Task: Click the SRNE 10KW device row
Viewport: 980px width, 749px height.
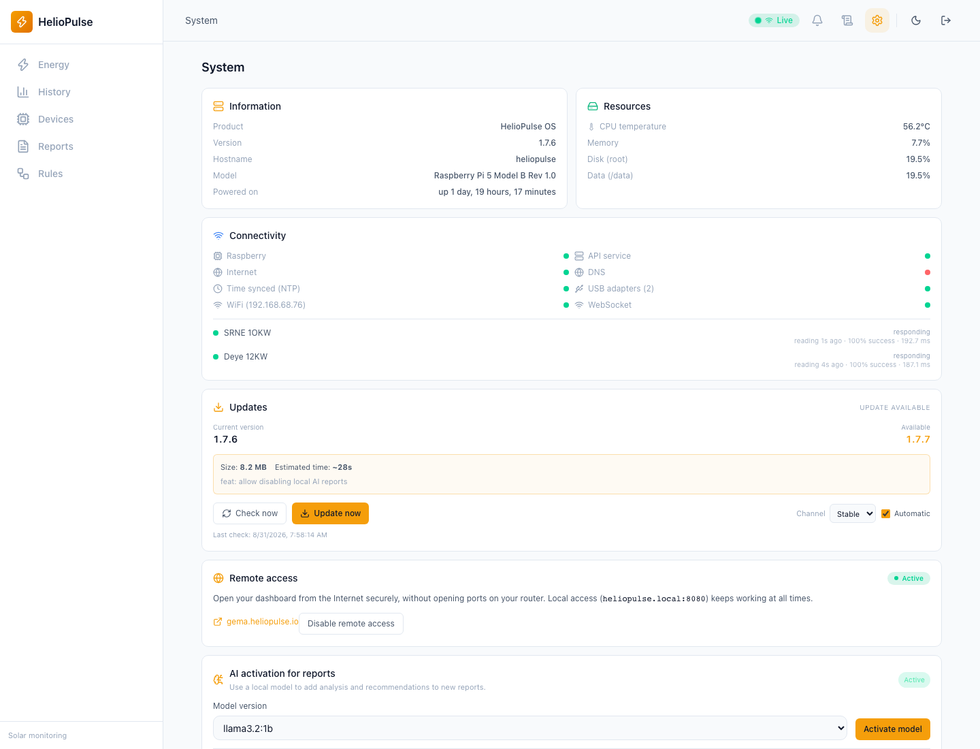Action: tap(572, 336)
